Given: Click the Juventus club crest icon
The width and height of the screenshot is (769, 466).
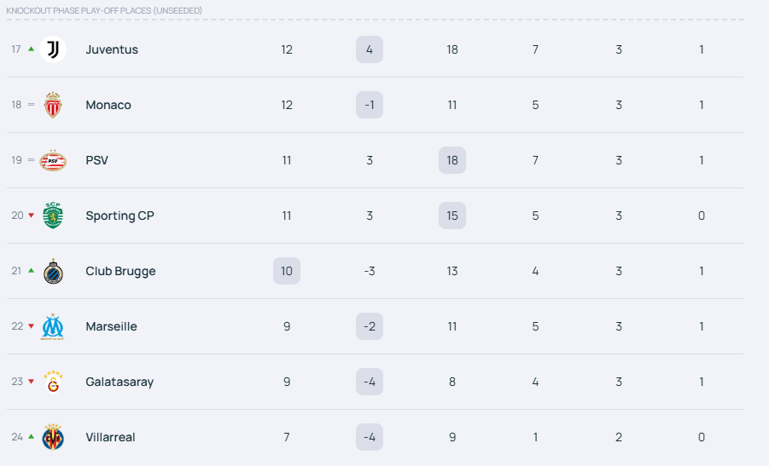Looking at the screenshot, I should tap(53, 49).
